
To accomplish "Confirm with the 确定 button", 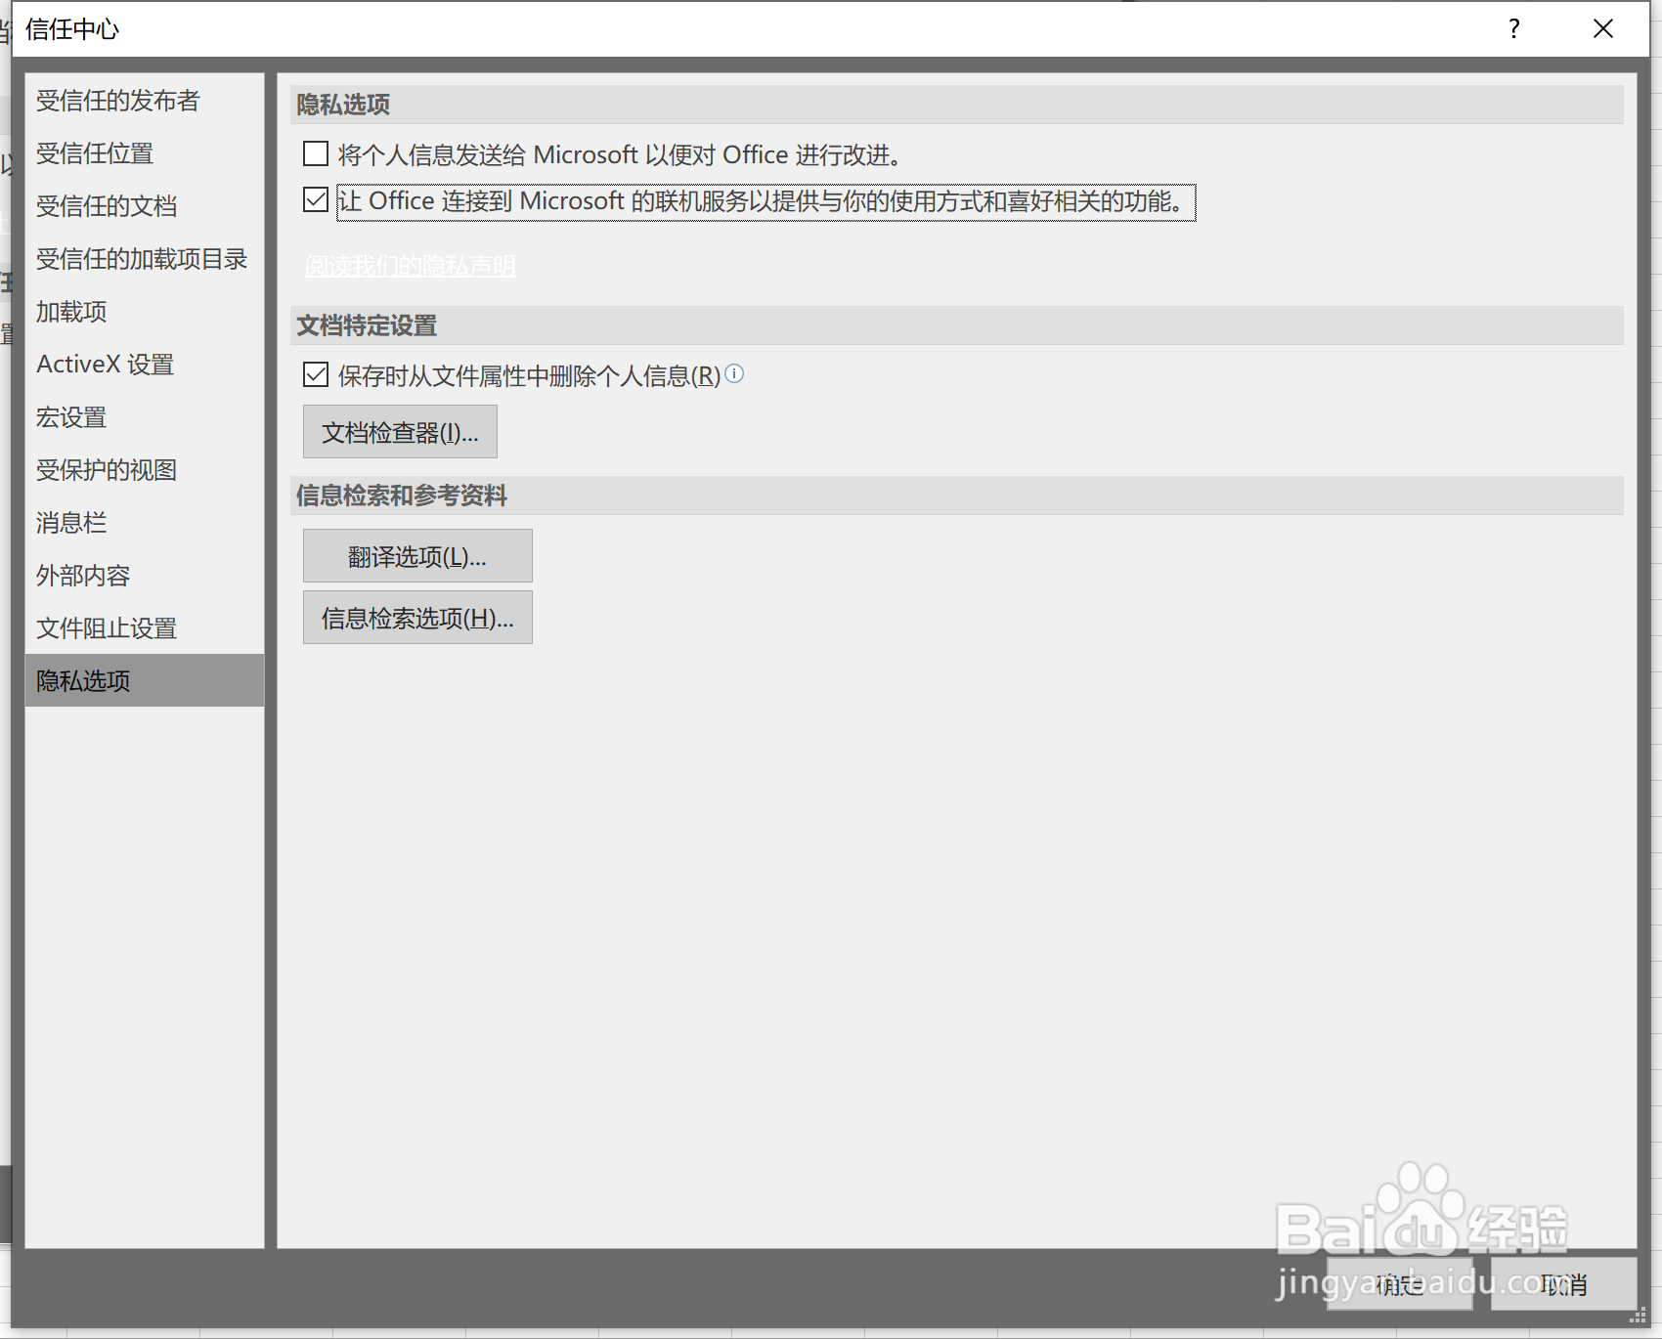I will (1400, 1284).
